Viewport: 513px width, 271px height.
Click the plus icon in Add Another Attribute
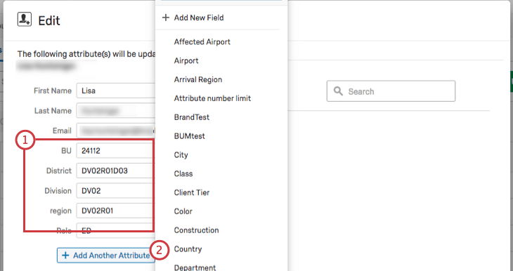pos(65,256)
